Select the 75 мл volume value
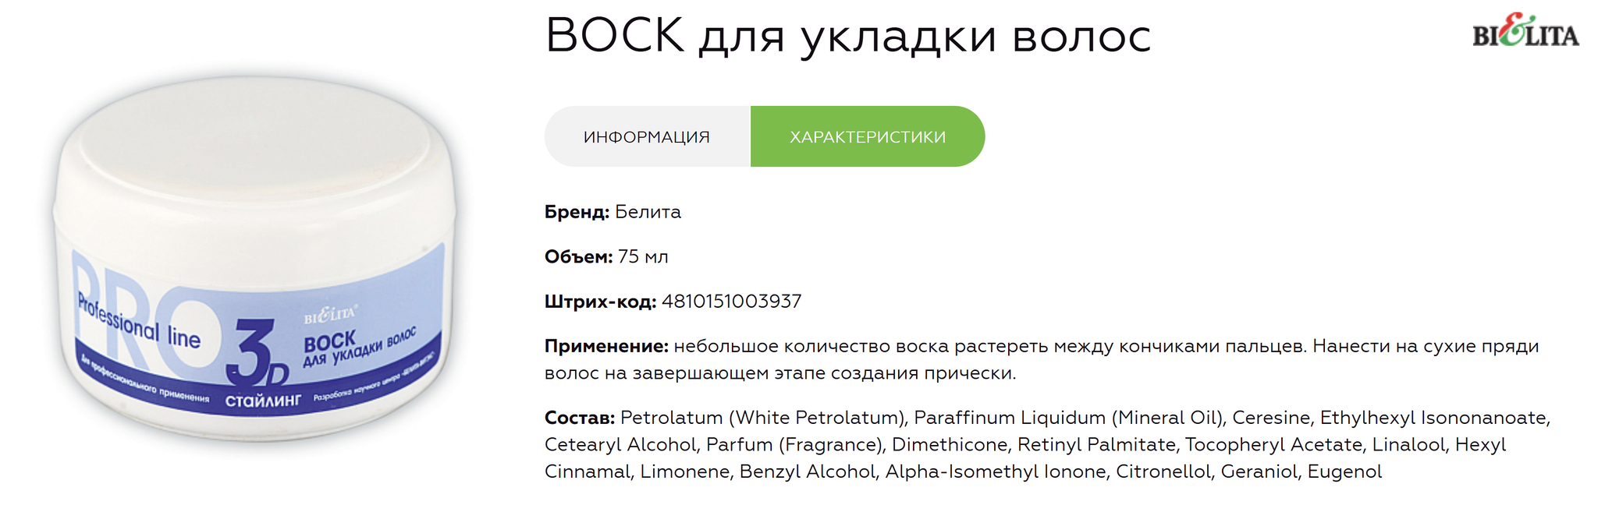This screenshot has width=1598, height=519. coord(643,256)
